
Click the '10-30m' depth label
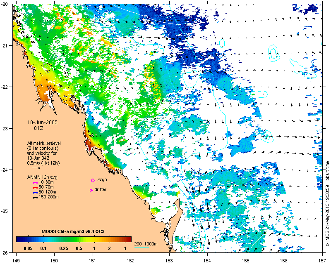[x=46, y=182]
